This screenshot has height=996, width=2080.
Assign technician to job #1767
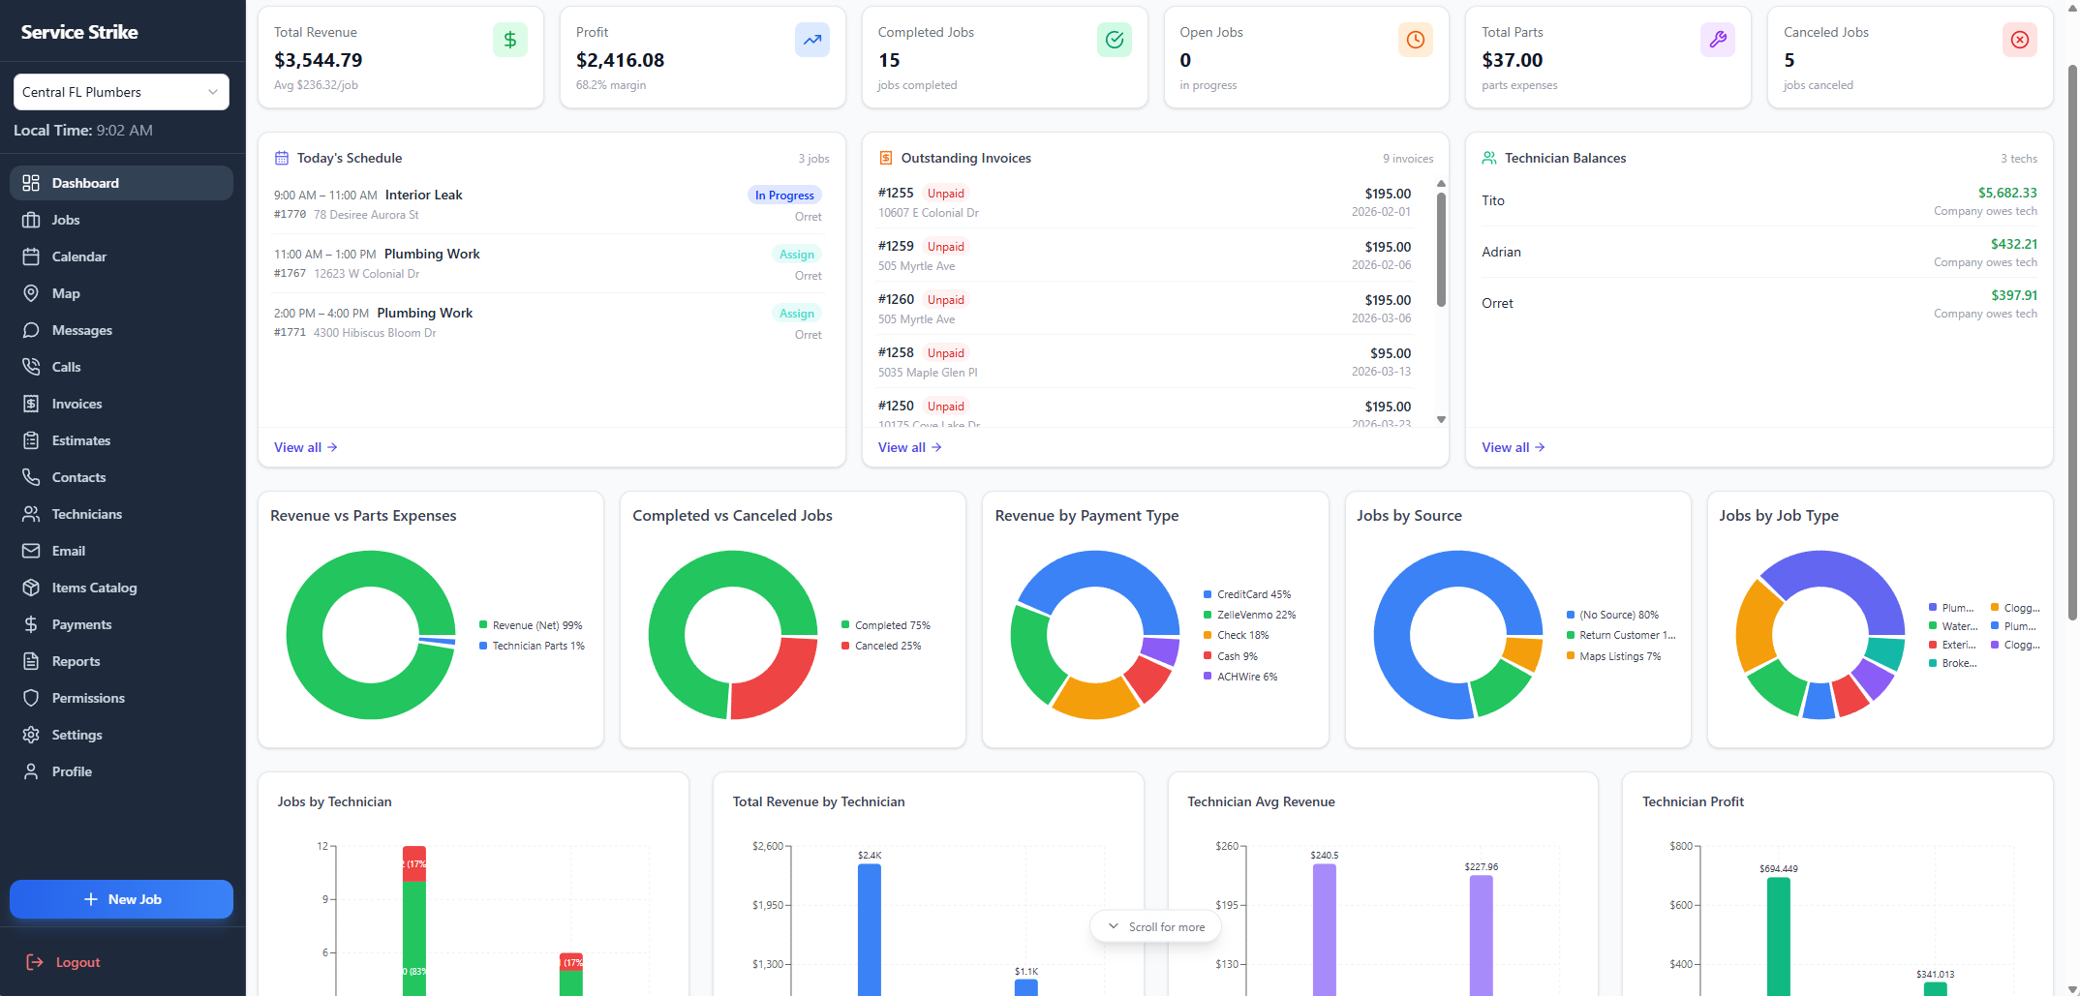tap(797, 255)
